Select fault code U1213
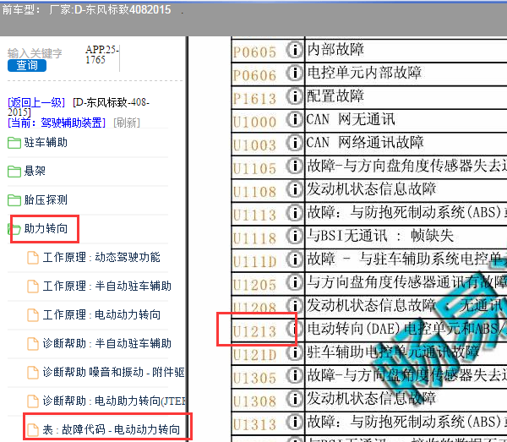 click(255, 331)
